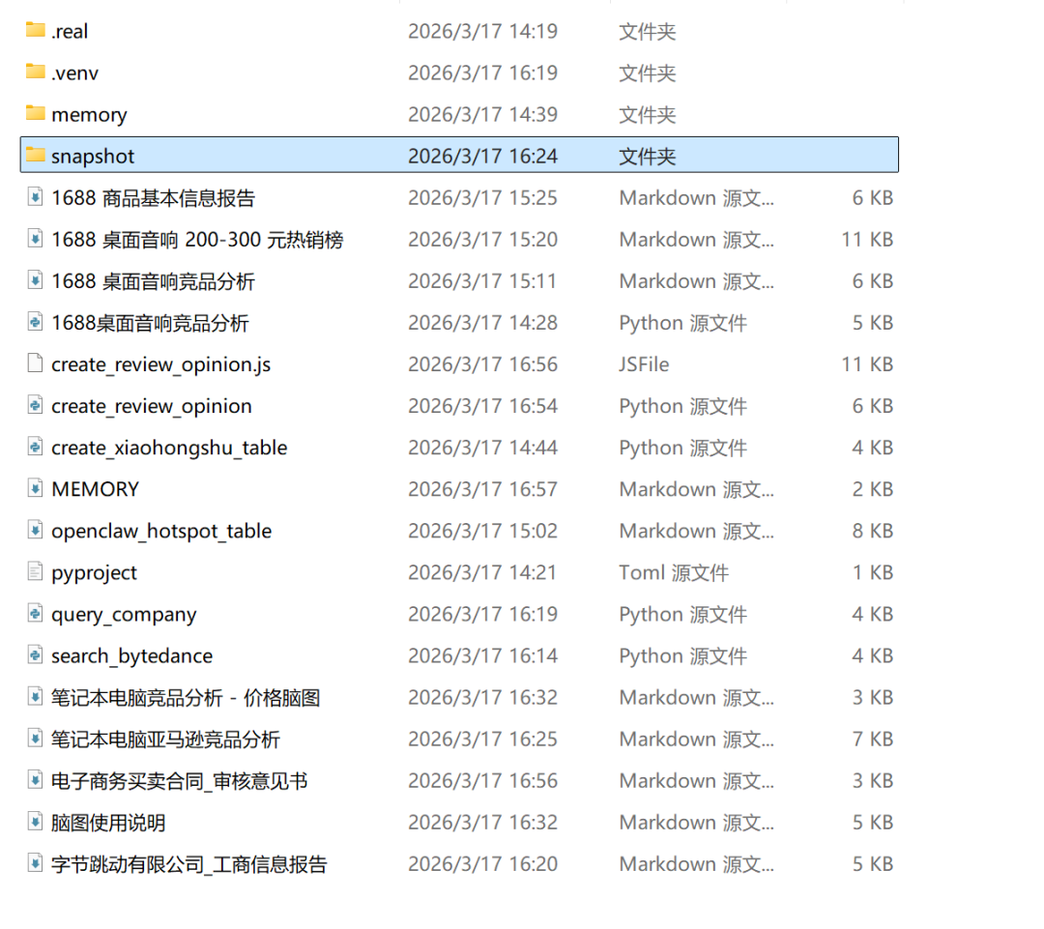
Task: Click the Toml file icon beside pyproject
Action: (35, 572)
